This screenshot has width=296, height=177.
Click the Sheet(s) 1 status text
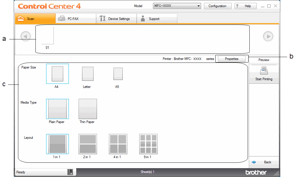pyautogui.click(x=148, y=172)
